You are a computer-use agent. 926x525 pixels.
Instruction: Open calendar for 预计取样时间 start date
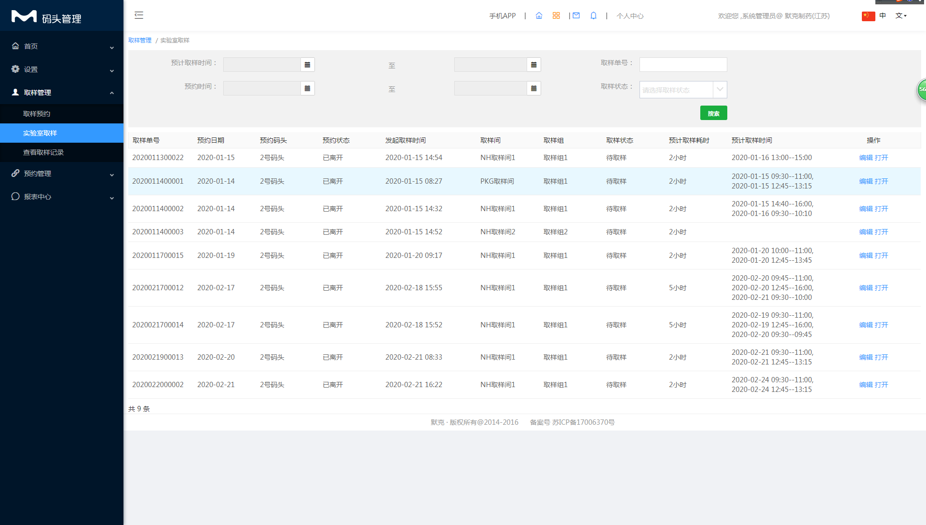pos(308,65)
